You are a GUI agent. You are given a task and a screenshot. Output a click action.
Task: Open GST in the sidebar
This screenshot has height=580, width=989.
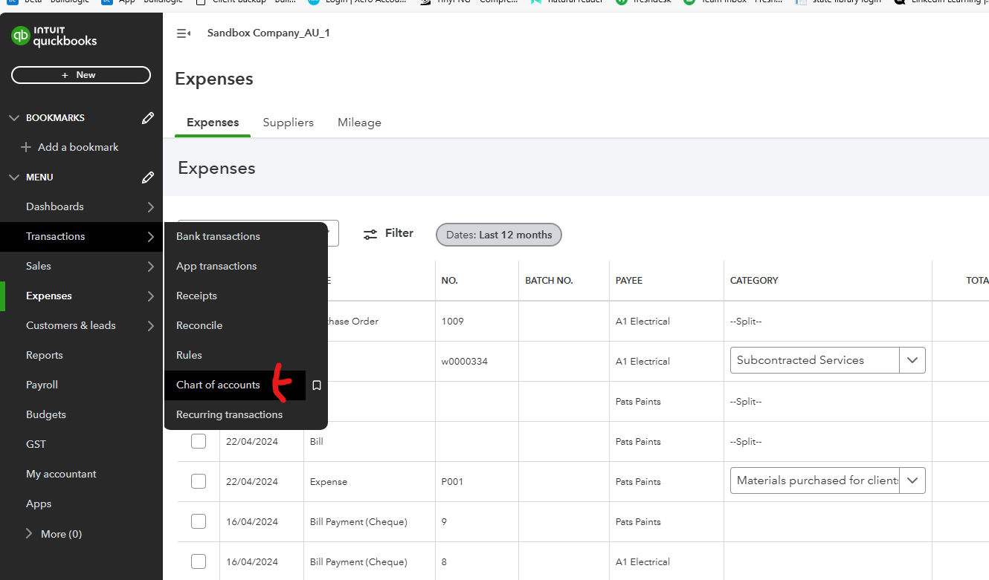pos(36,444)
